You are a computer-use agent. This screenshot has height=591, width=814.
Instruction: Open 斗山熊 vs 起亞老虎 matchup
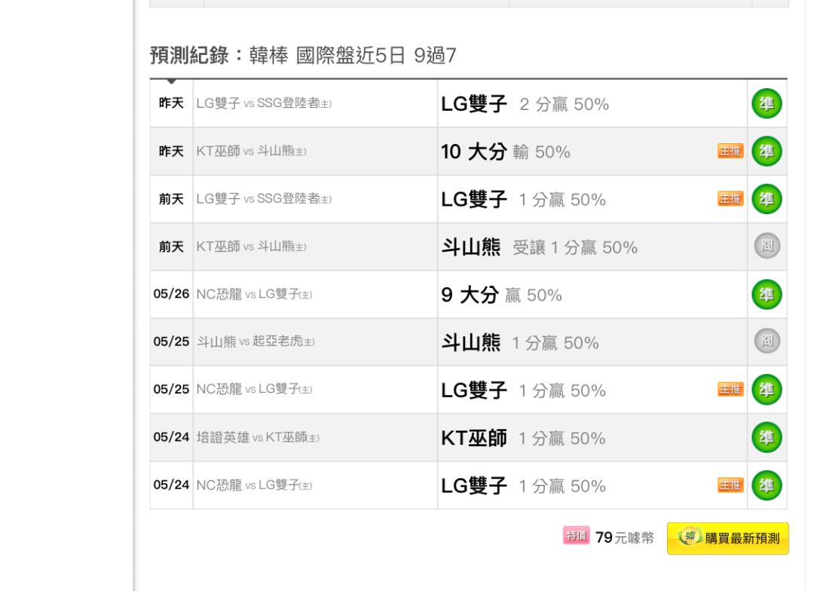pos(256,341)
